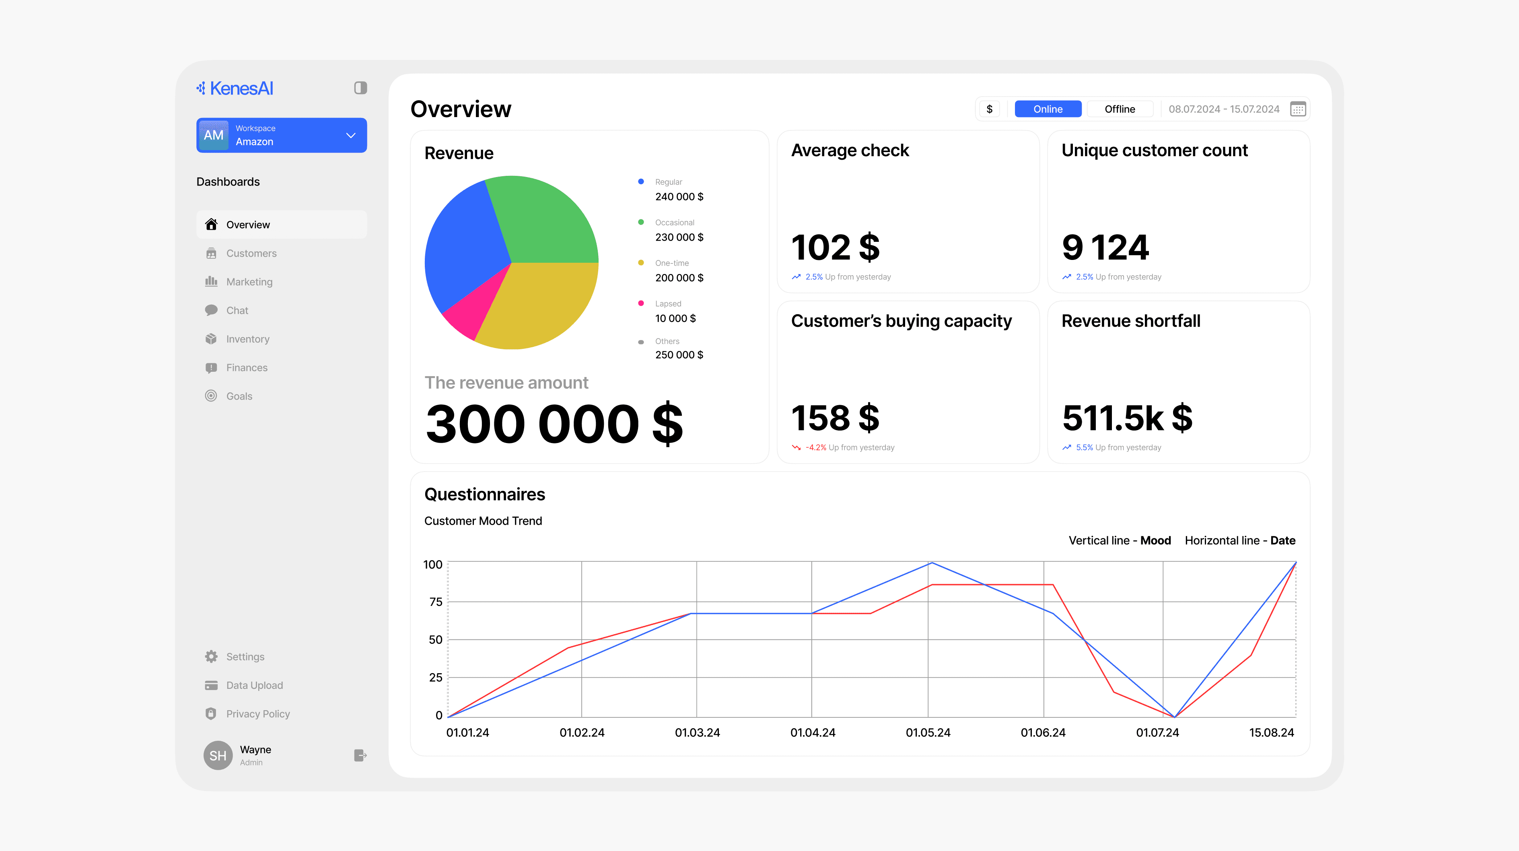Click Unique customer count trend arrow icon
This screenshot has height=851, width=1519.
coord(1067,276)
